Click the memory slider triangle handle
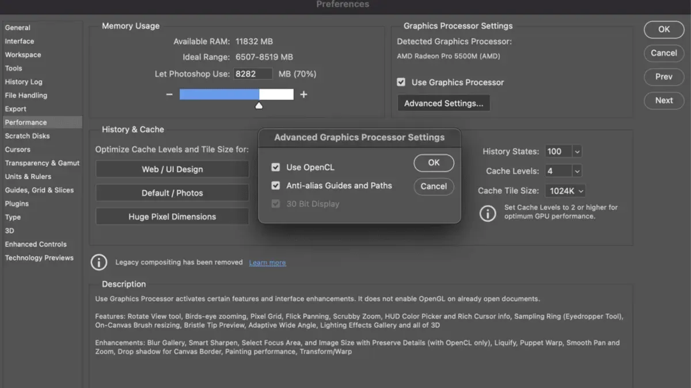 (x=259, y=105)
